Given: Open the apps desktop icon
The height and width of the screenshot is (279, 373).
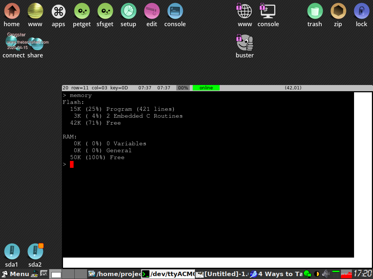Looking at the screenshot, I should pos(58,11).
